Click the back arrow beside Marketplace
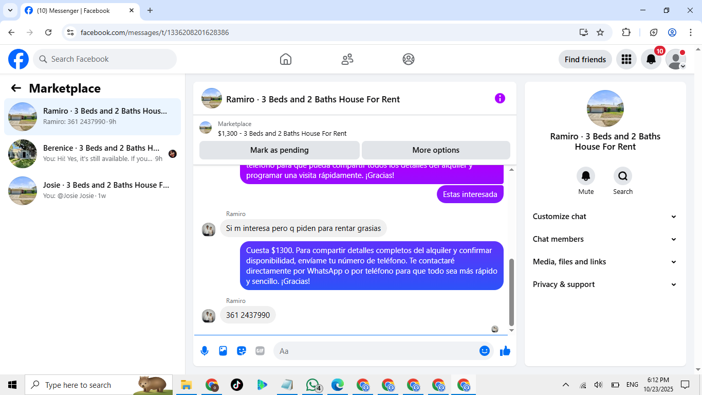 coord(16,88)
